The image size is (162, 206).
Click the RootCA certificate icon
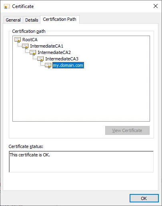coord(18,40)
